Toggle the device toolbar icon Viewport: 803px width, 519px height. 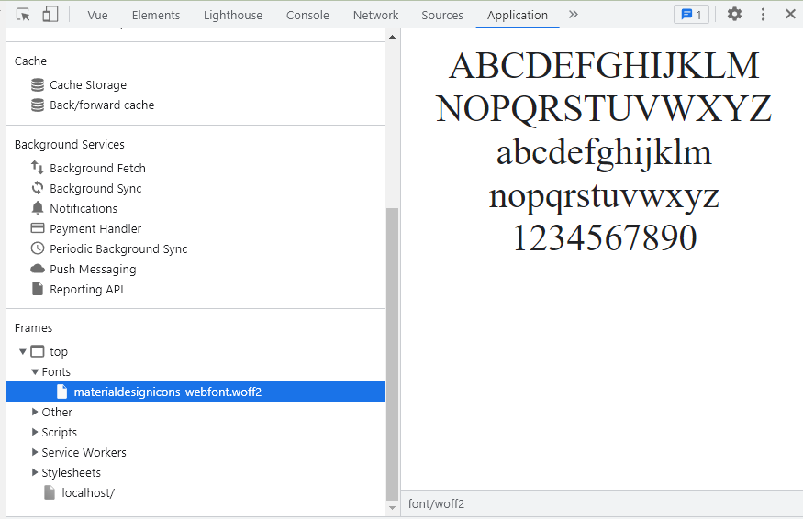click(50, 15)
